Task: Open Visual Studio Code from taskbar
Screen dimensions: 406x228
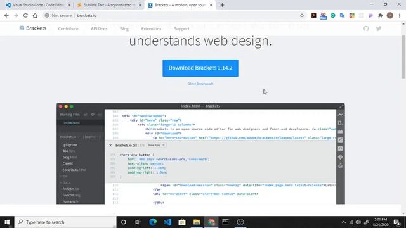Action: [167, 222]
